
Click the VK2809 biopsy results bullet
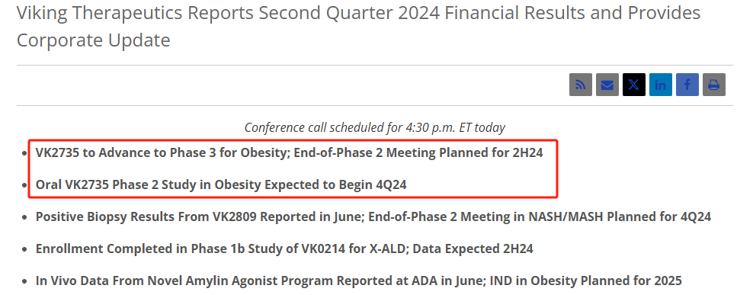coord(373,216)
